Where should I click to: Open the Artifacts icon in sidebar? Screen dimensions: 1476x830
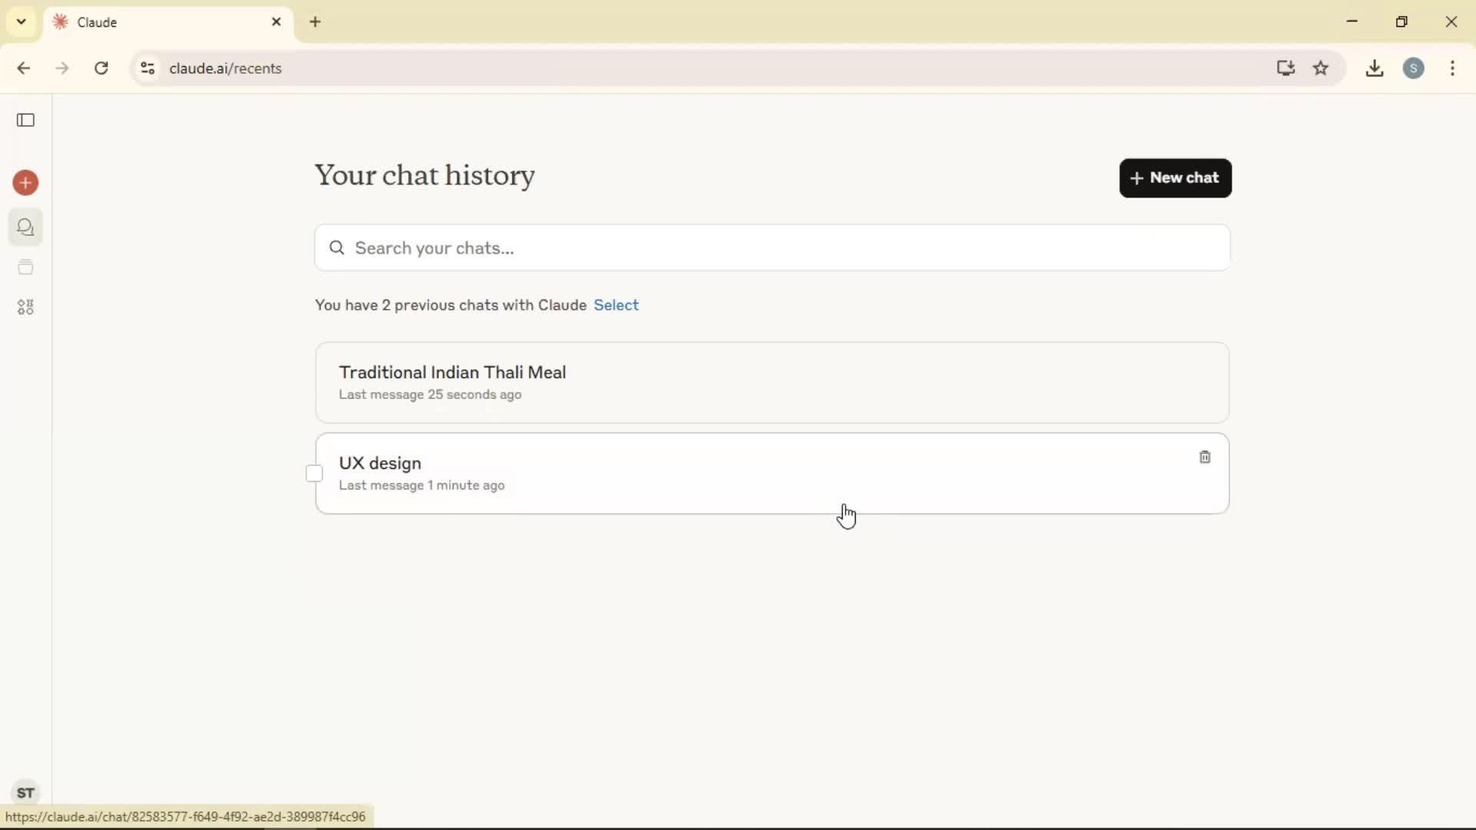click(25, 307)
